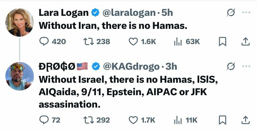Open the @KAGdrogo profile handle
Image resolution: width=257 pixels, height=132 pixels.
131,67
